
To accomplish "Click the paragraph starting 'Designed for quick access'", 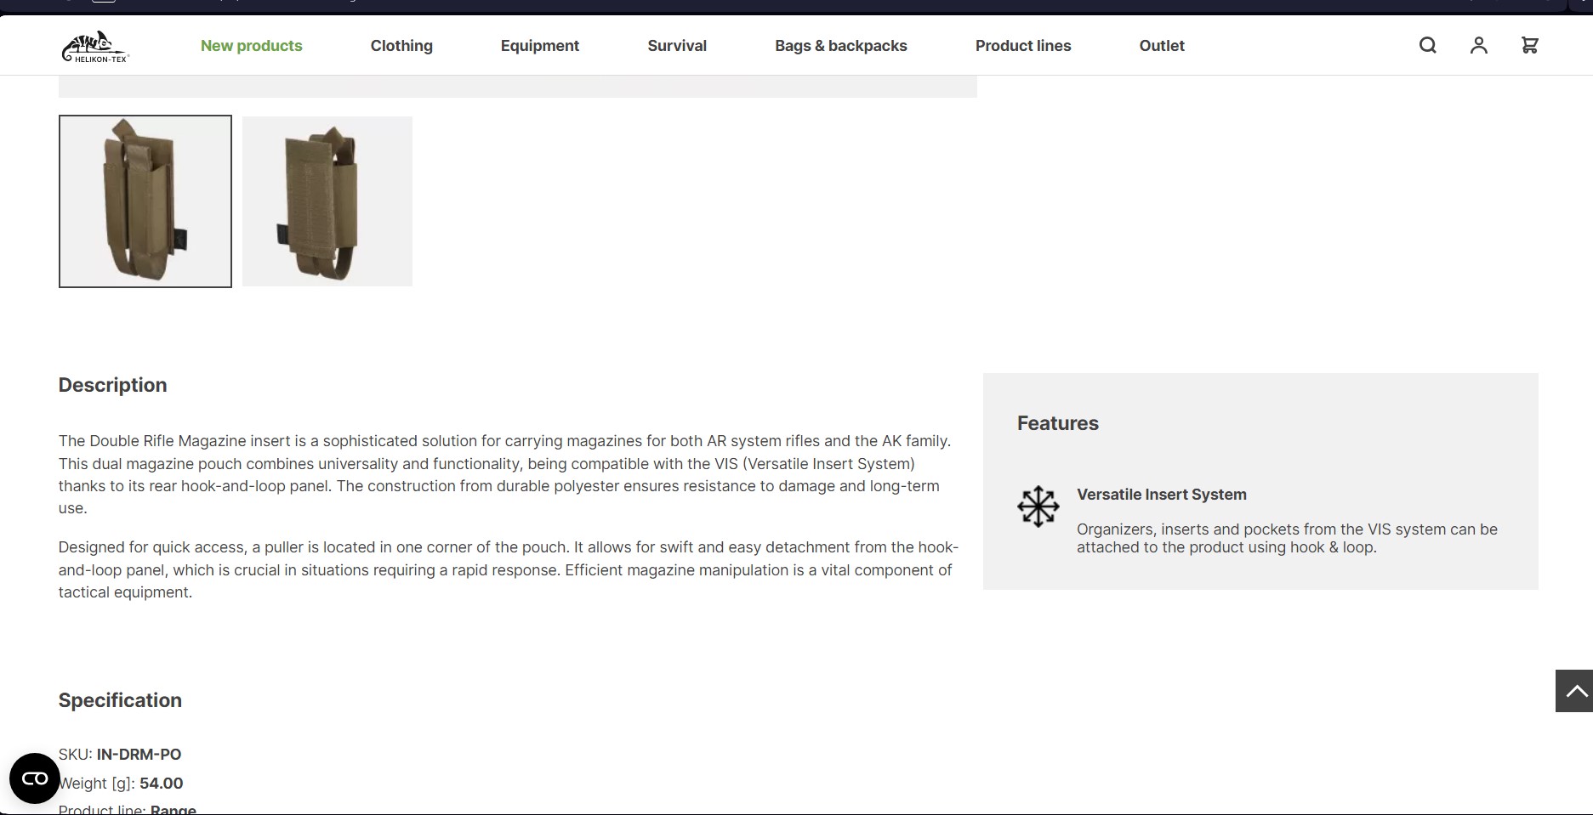I will pyautogui.click(x=509, y=569).
